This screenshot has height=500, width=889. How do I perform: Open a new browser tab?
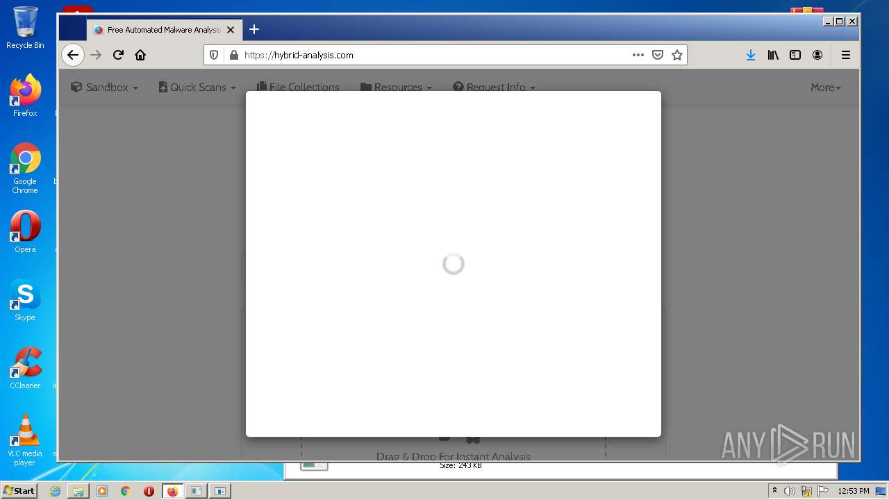[254, 29]
